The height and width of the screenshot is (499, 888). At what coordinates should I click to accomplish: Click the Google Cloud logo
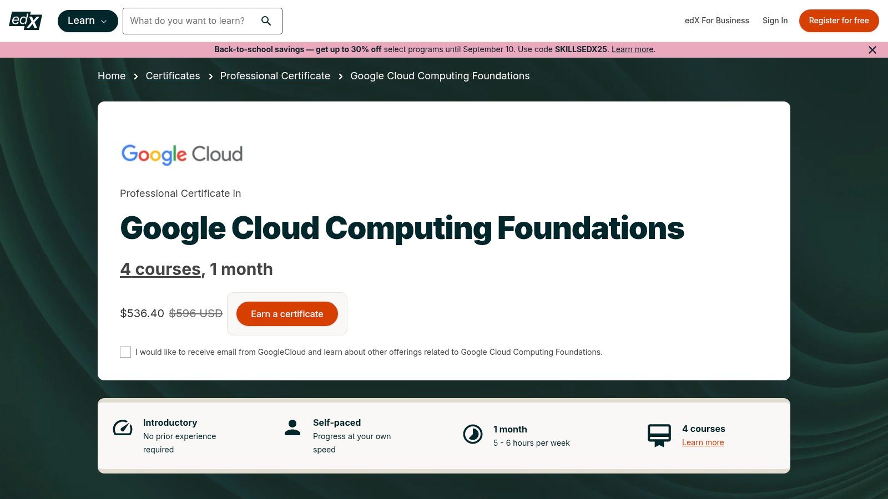182,154
